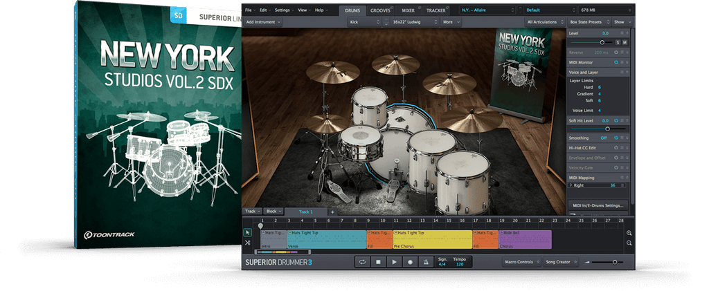Add a new track with the plus button
The width and height of the screenshot is (709, 291).
[x=332, y=212]
